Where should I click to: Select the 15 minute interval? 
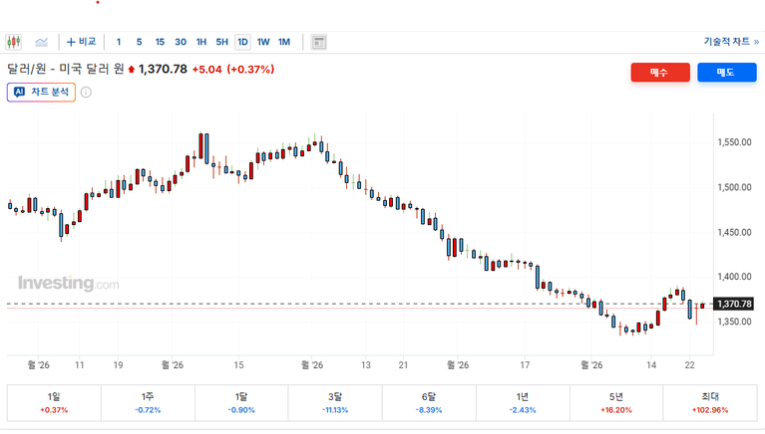pyautogui.click(x=160, y=42)
